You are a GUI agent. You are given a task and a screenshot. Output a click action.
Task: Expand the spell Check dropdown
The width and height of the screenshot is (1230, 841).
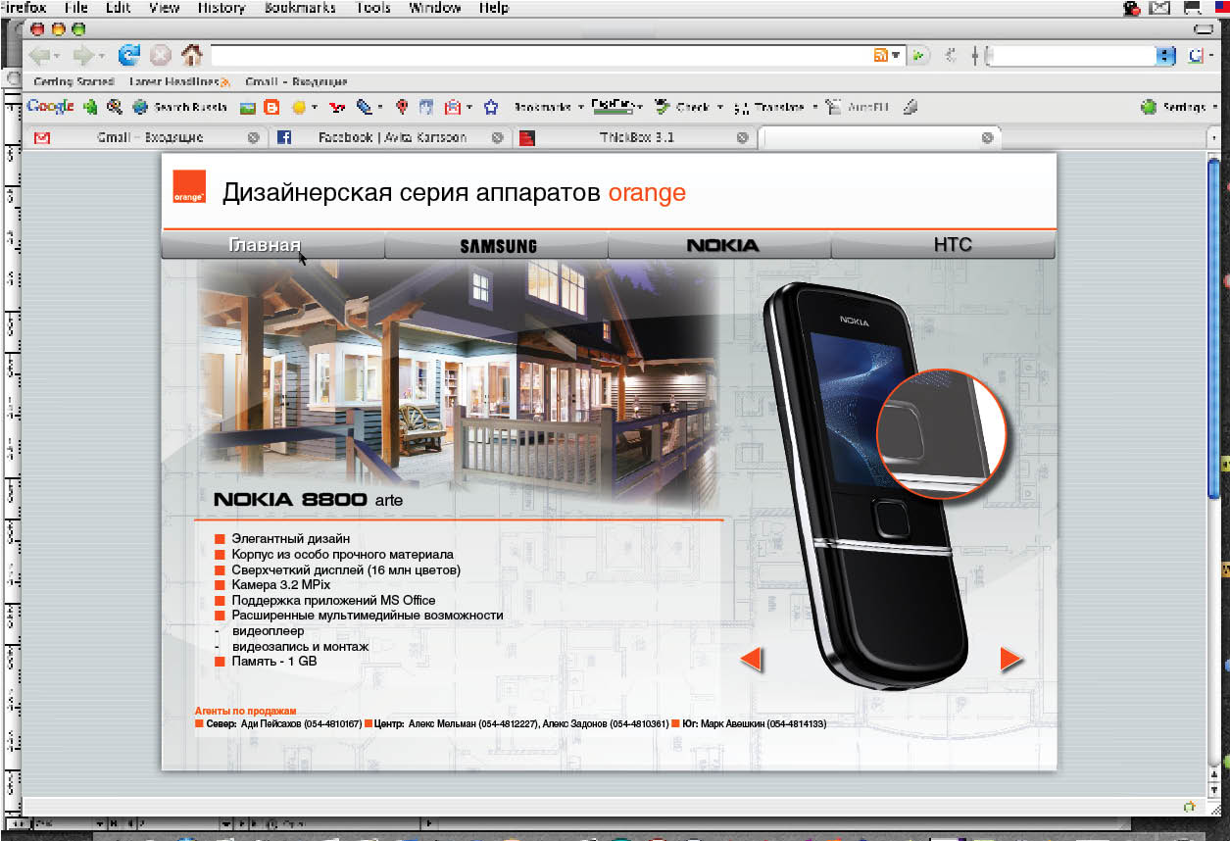click(x=719, y=108)
